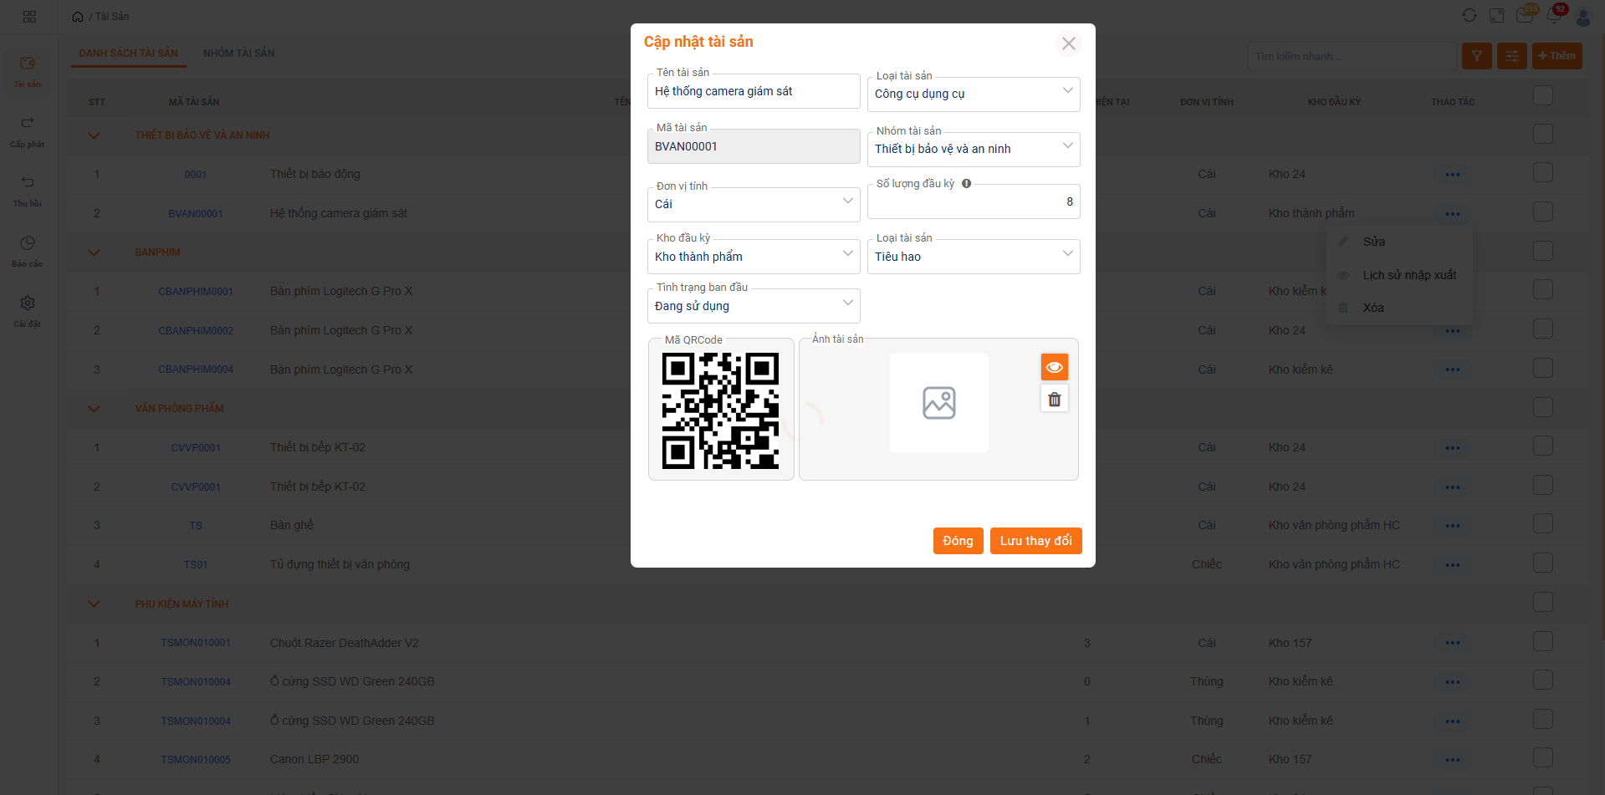Click the filter funnel icon button
Screen dimensions: 1605x795
[1476, 56]
